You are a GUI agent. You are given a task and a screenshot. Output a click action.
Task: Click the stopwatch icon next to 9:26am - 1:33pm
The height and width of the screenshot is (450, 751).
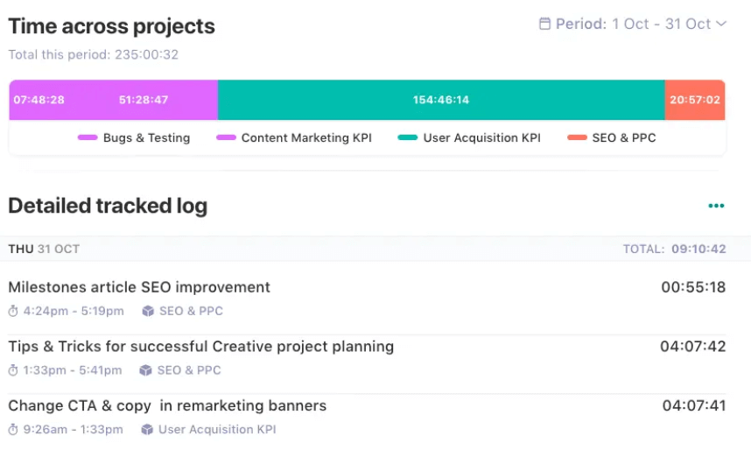click(x=13, y=429)
